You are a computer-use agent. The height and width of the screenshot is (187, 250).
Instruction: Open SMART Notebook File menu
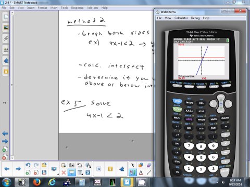4,8
